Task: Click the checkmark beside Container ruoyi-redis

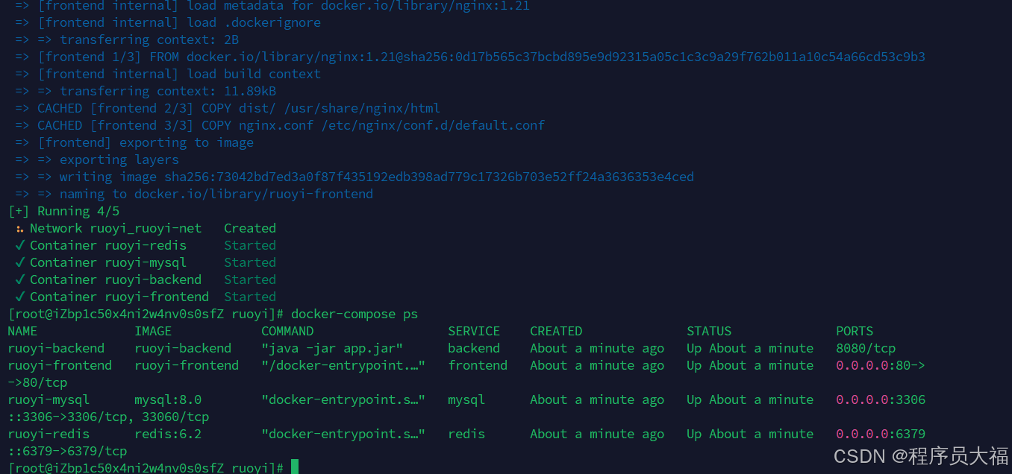Action: coord(20,245)
